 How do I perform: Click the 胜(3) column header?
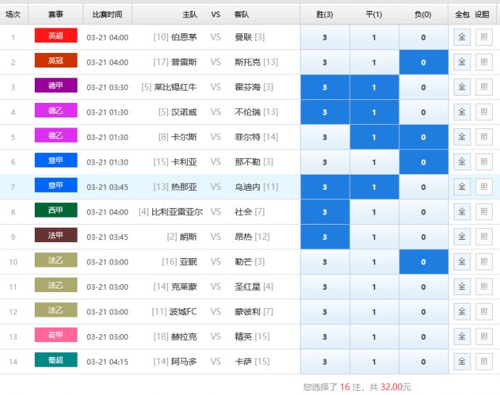pos(325,14)
